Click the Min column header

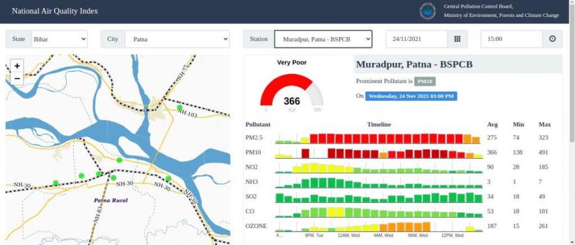click(x=518, y=125)
